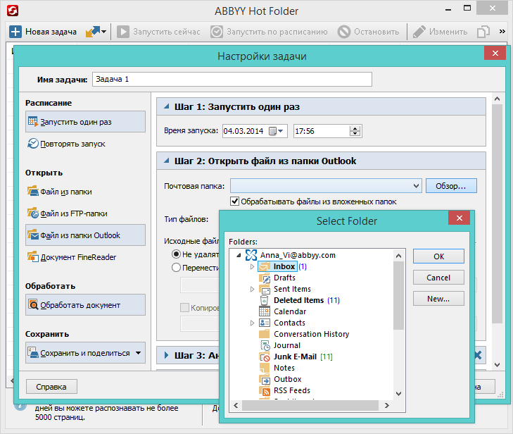Open calendar picker for start date
Viewport: 513px width, 434px height.
pyautogui.click(x=276, y=131)
